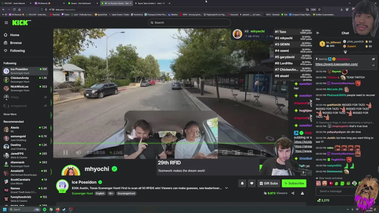Click the Subscribe button

point(294,183)
